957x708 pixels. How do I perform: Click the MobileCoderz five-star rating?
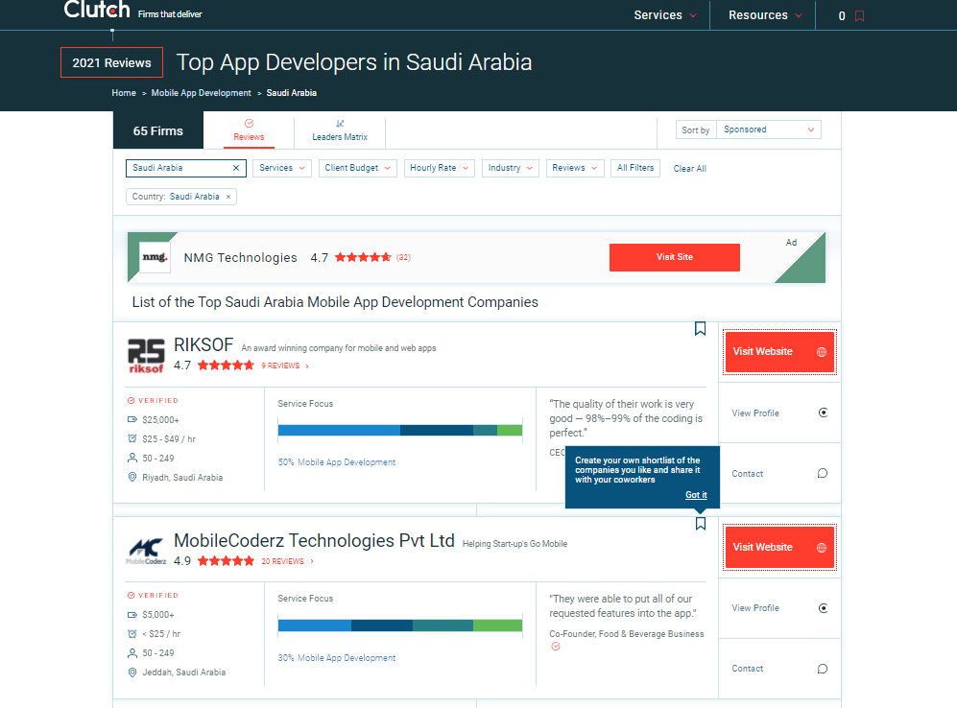pos(226,561)
